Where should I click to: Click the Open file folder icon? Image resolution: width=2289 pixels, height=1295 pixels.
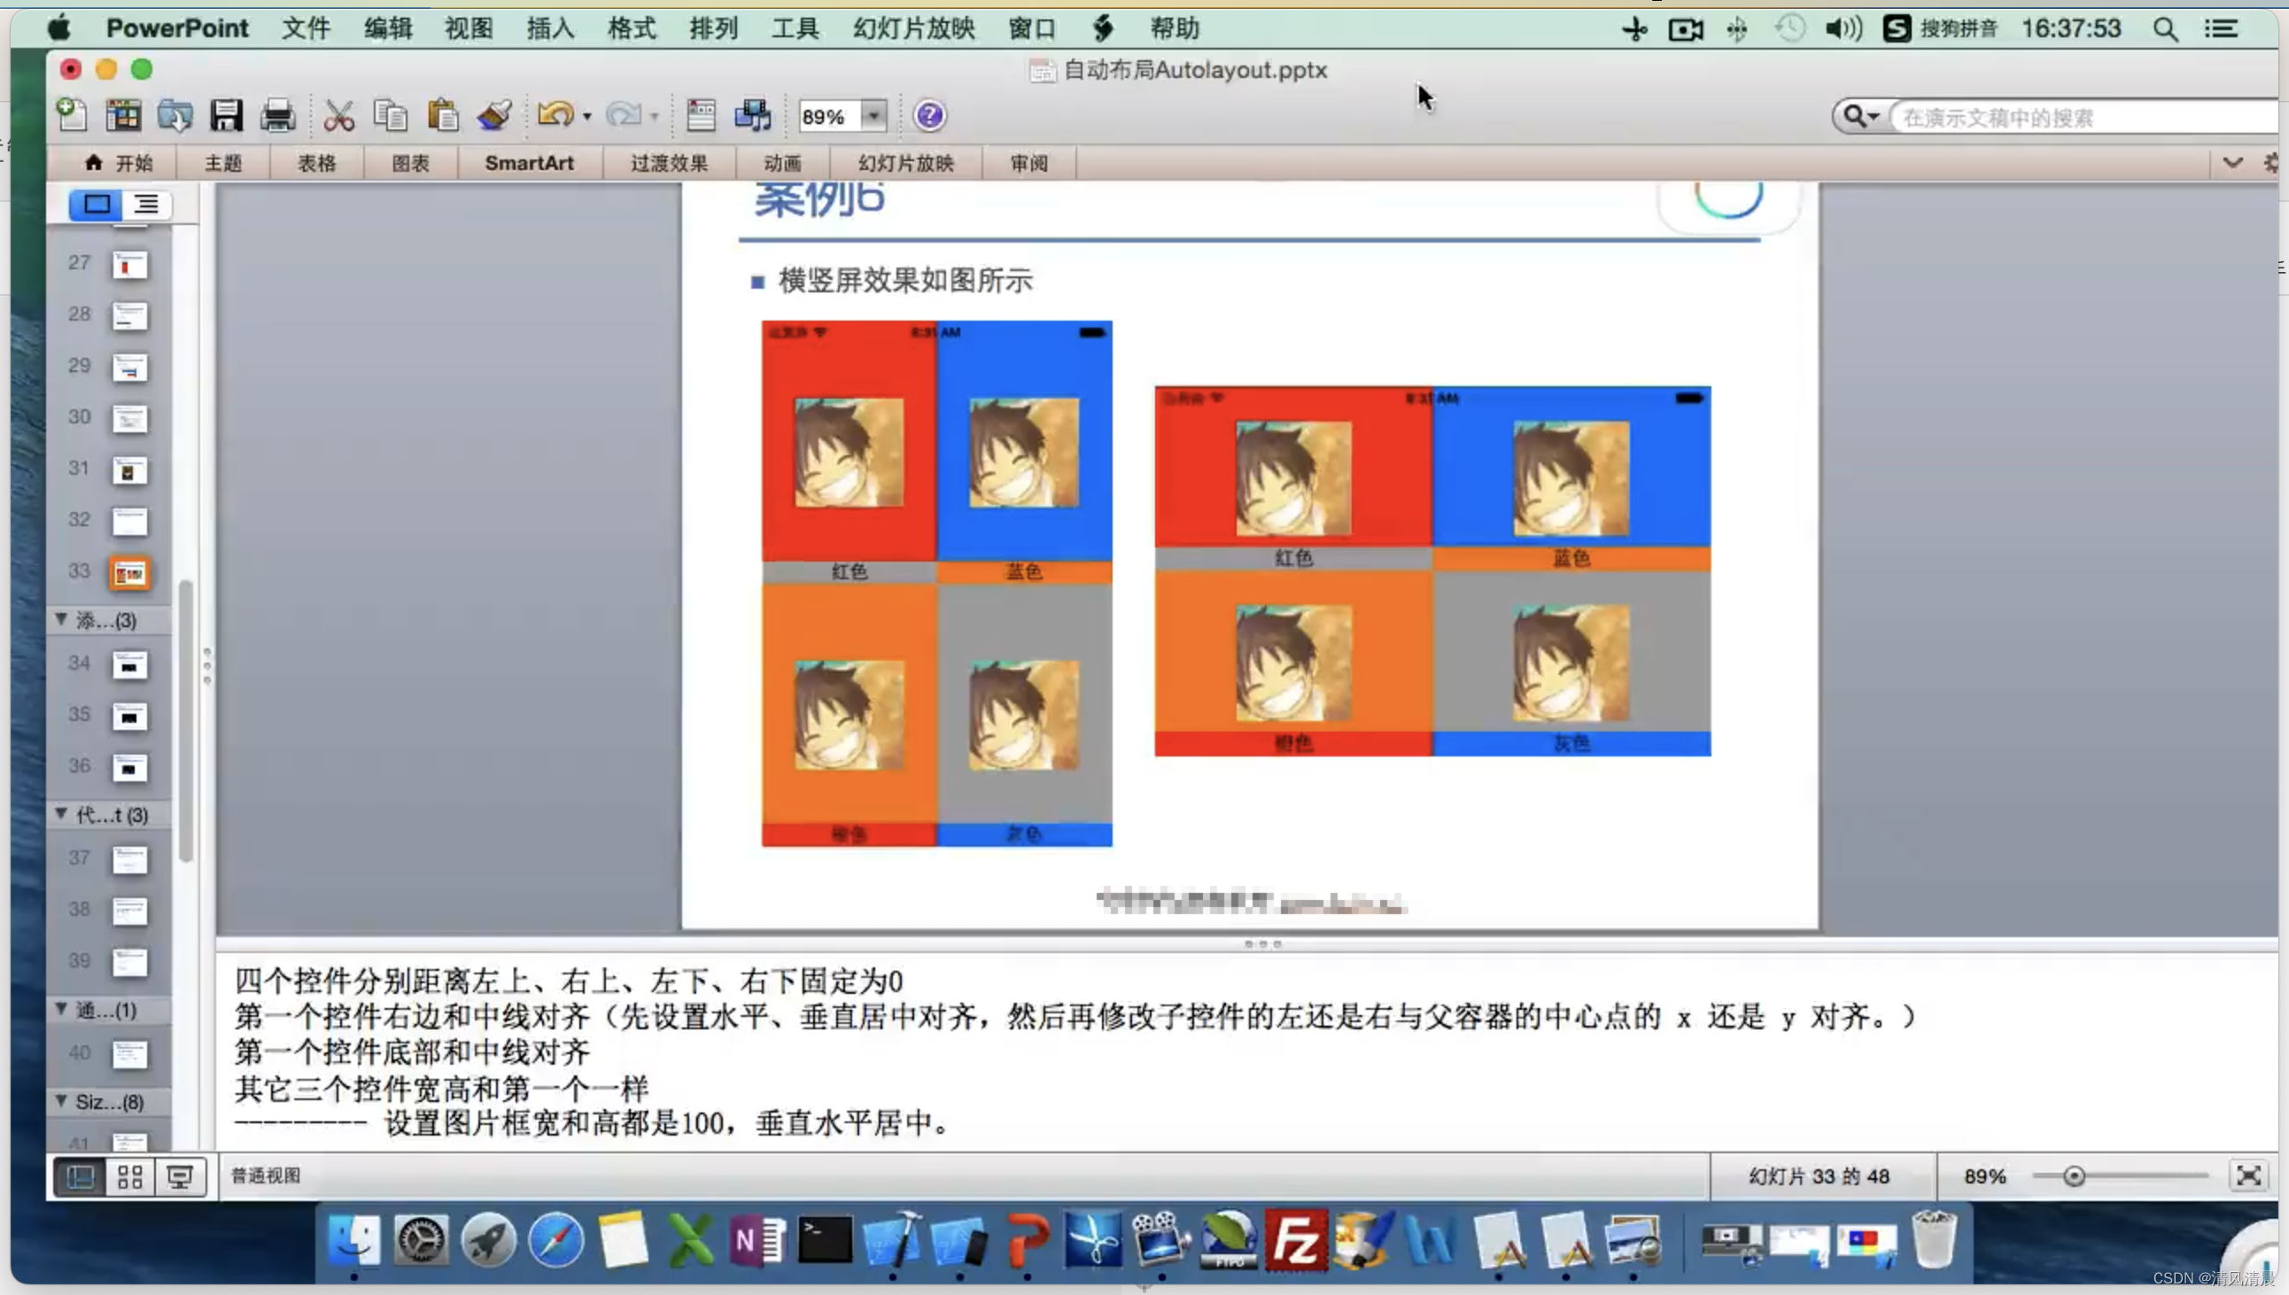[x=175, y=116]
